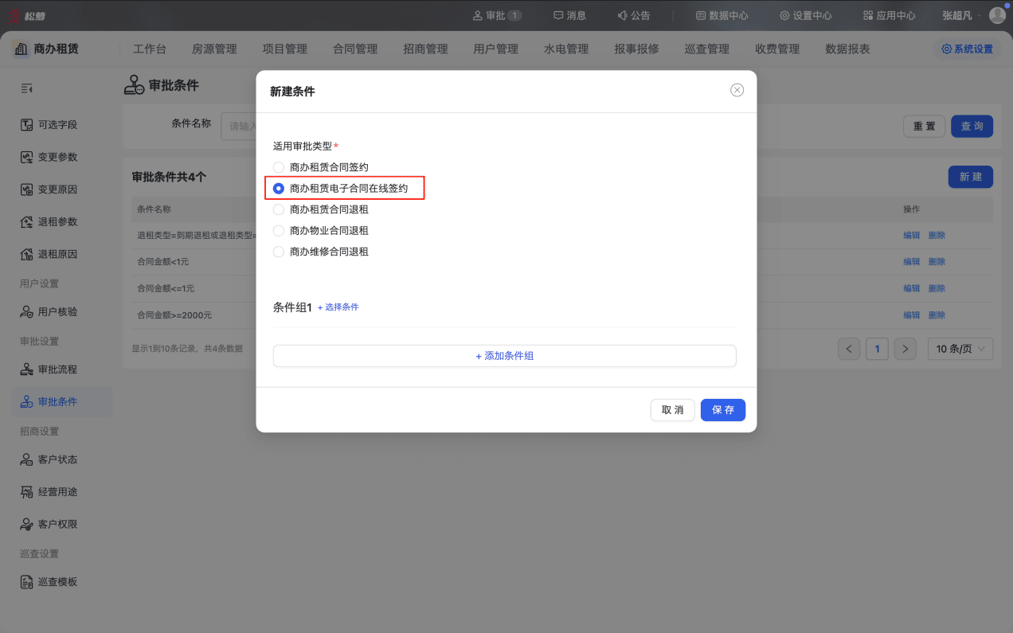Go to previous page arrow
The image size is (1013, 633).
(x=849, y=349)
